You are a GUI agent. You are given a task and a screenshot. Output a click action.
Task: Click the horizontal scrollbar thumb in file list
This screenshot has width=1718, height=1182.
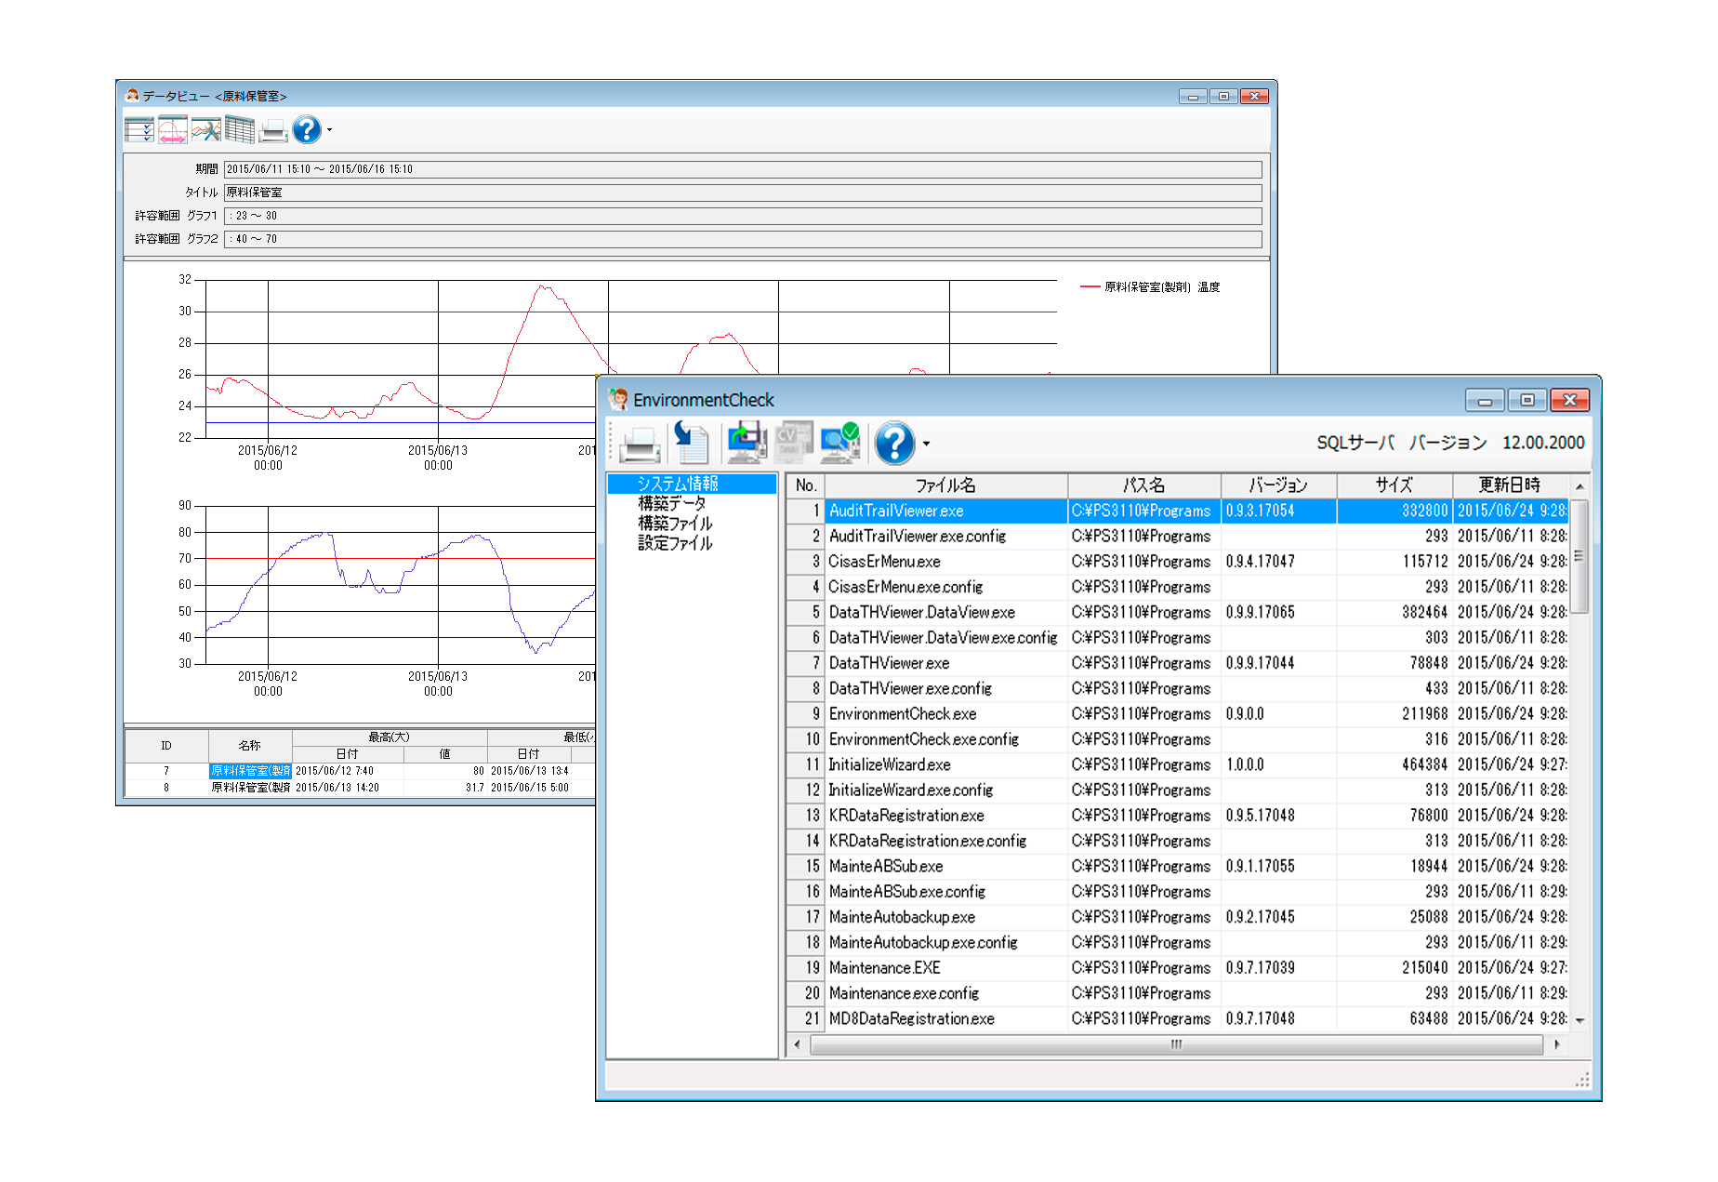point(1176,1044)
